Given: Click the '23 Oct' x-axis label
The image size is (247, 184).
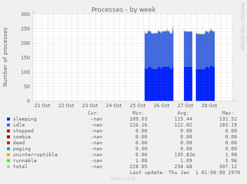Looking at the screenshot, I should (90, 106).
